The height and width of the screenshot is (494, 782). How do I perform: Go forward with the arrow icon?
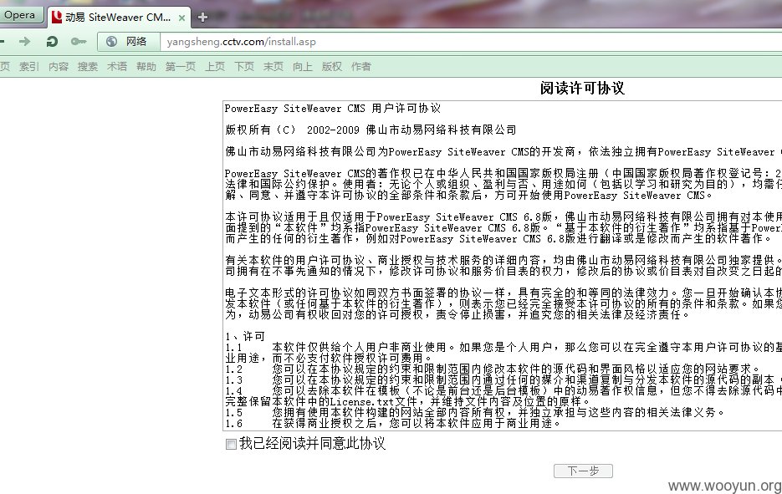[24, 41]
